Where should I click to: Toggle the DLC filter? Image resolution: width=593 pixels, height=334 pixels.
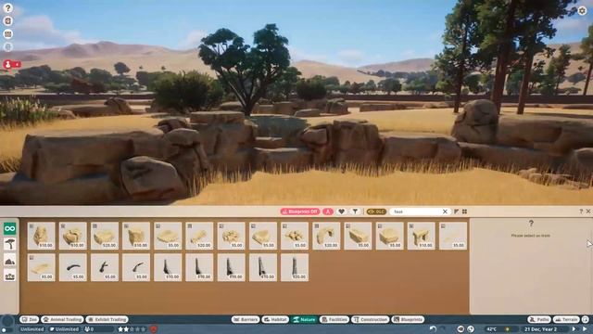pyautogui.click(x=376, y=212)
